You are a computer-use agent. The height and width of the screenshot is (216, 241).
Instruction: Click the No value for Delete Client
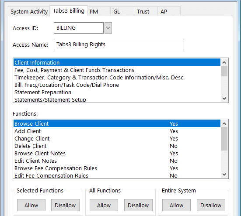[174, 146]
